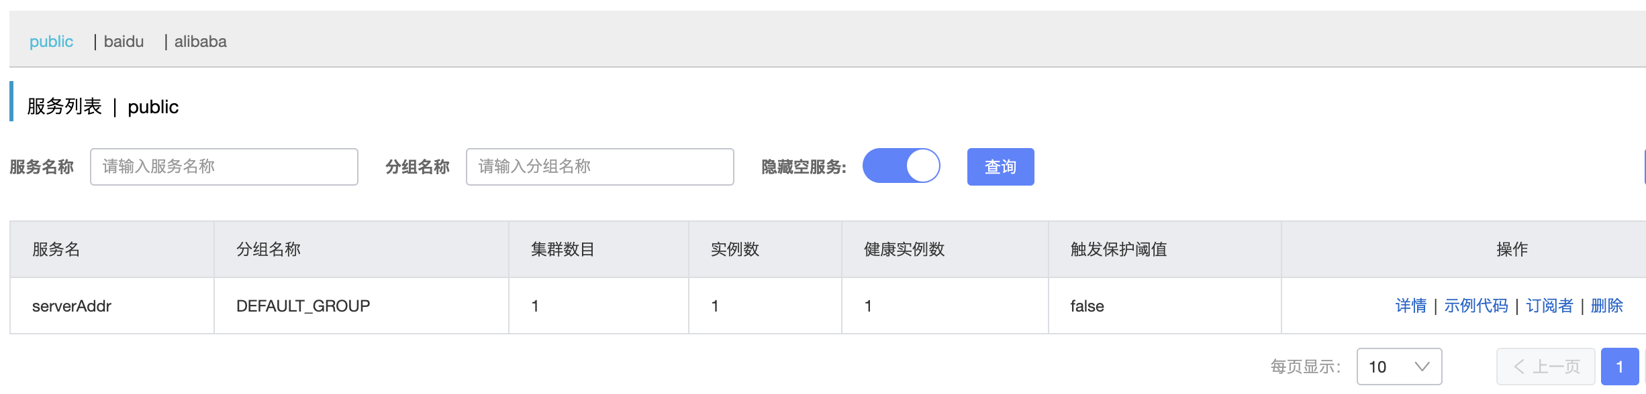Click the 查询 search button
The image size is (1646, 394).
[1000, 167]
